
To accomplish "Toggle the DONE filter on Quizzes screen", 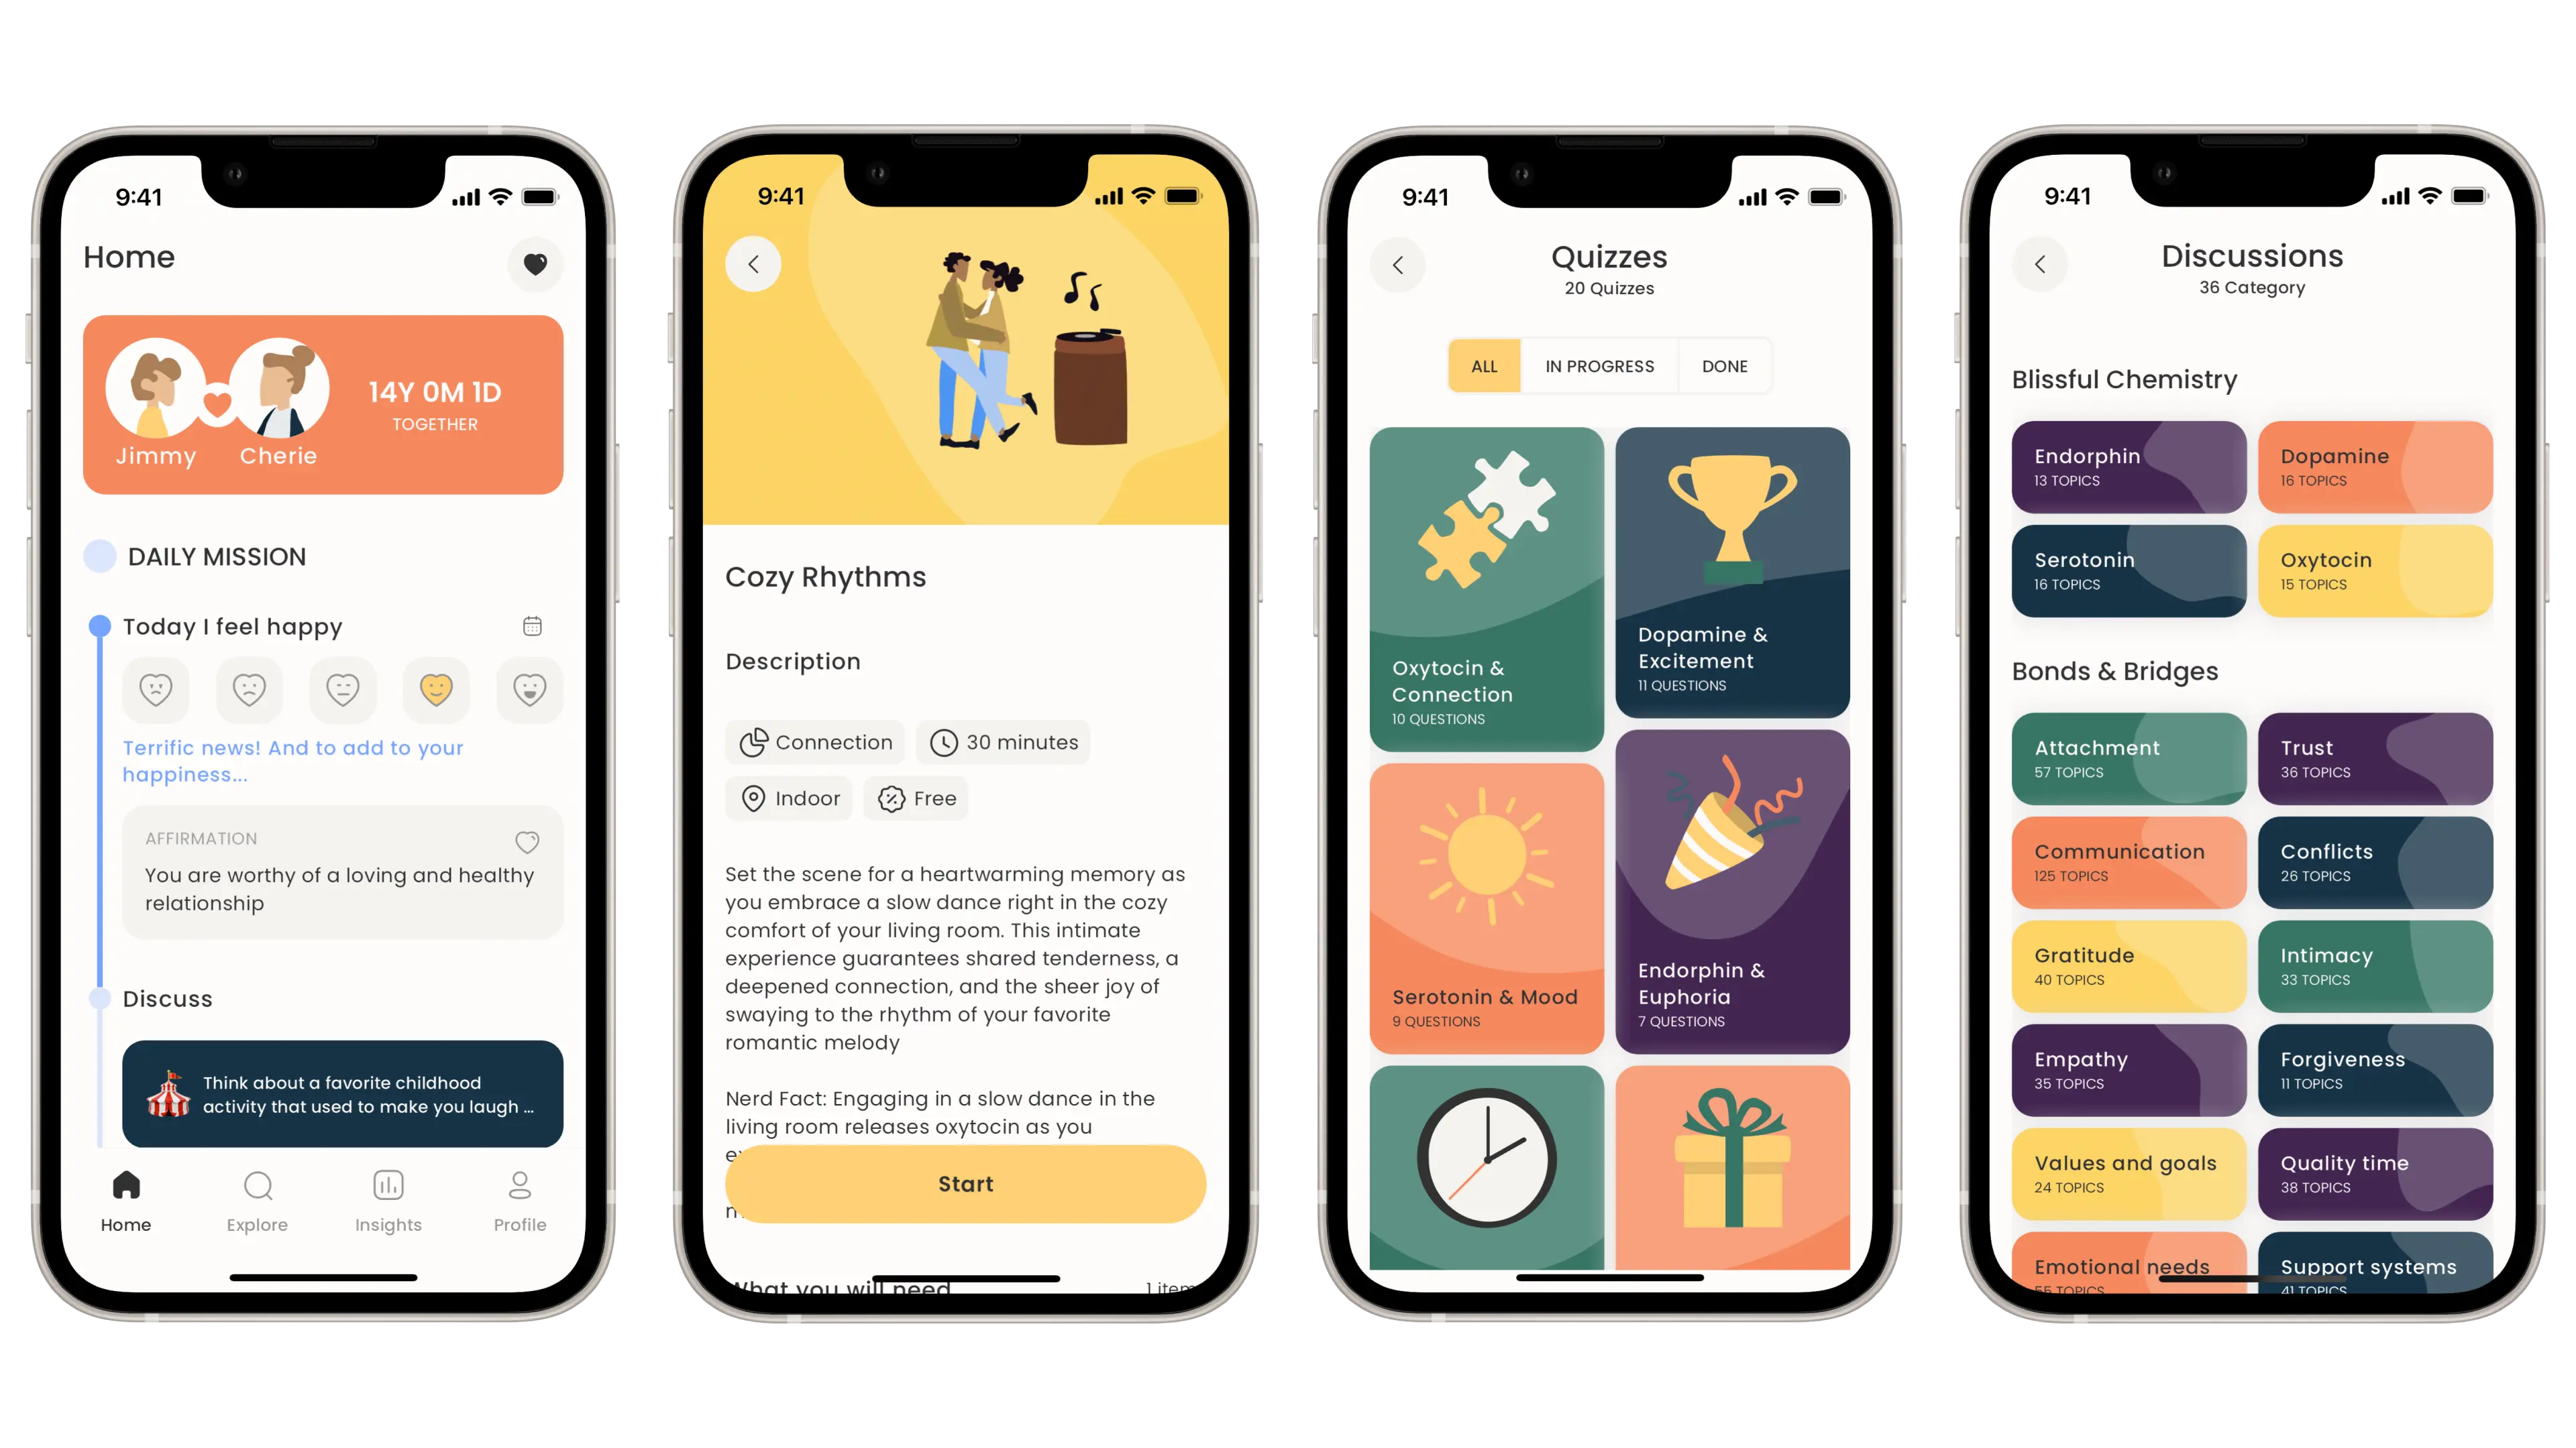I will [x=1723, y=366].
